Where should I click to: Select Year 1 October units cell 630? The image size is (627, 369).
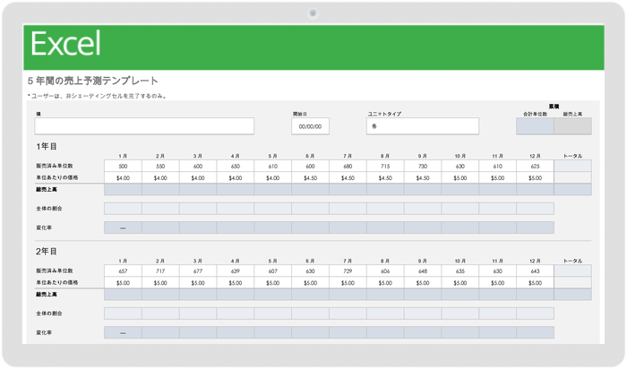tap(460, 166)
